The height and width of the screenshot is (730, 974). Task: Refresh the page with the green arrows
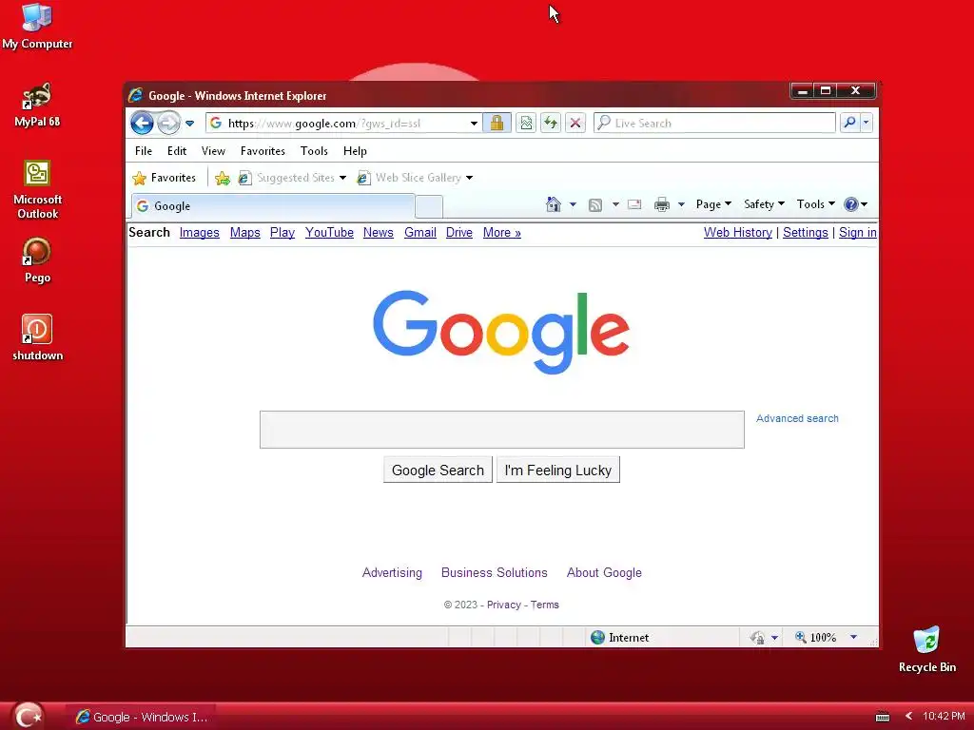pos(551,123)
